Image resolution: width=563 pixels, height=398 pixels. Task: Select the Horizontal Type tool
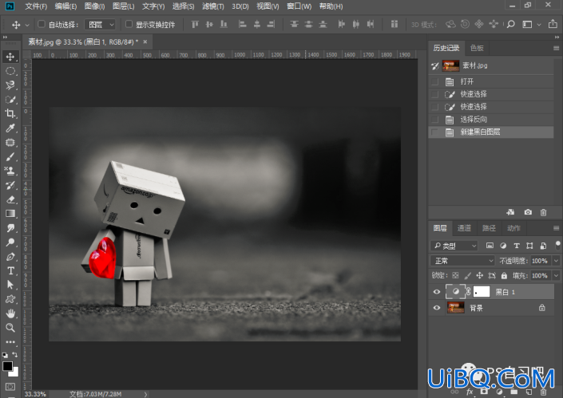pos(10,270)
